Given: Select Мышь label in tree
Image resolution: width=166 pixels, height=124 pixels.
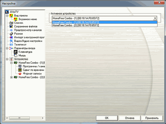Looking at the screenshot, I should pyautogui.click(x=22, y=55).
